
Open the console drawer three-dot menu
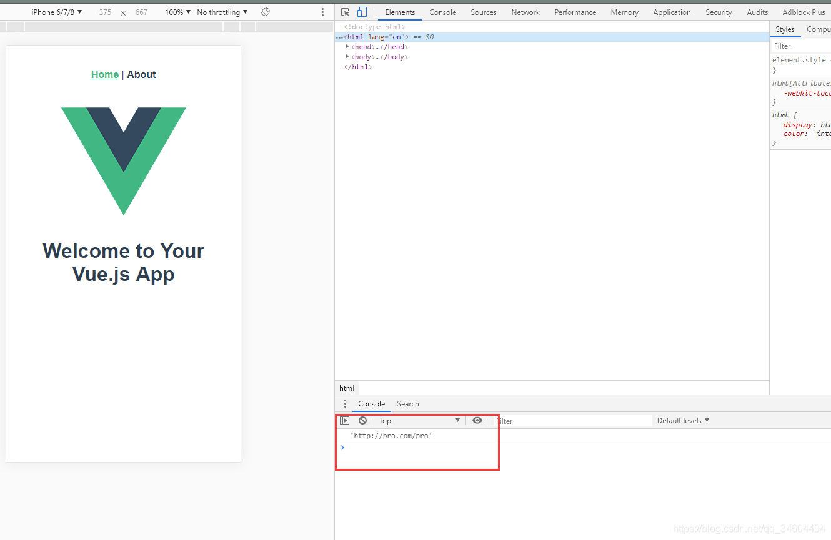pos(345,404)
